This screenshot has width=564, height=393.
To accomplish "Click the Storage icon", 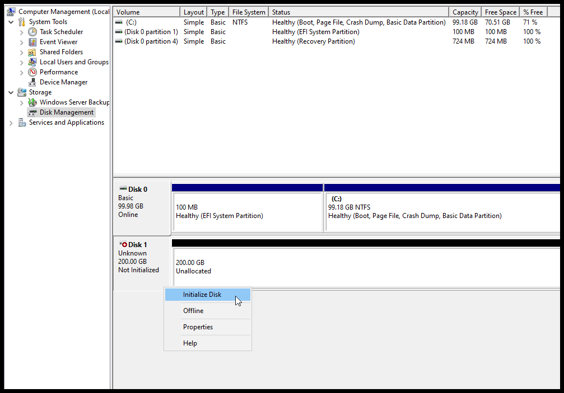I will coord(22,92).
